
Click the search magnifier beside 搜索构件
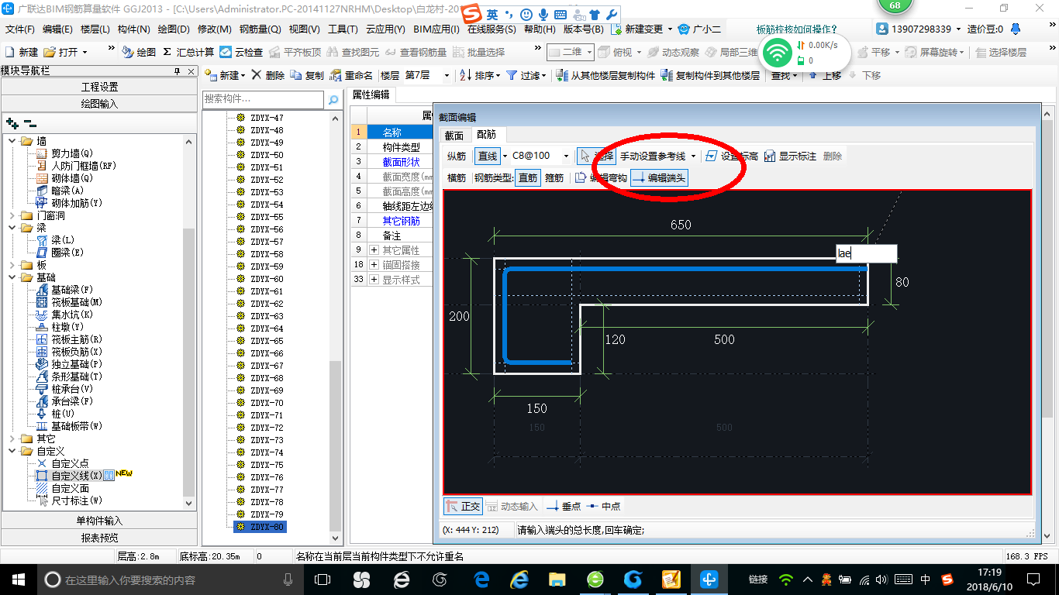pyautogui.click(x=333, y=100)
